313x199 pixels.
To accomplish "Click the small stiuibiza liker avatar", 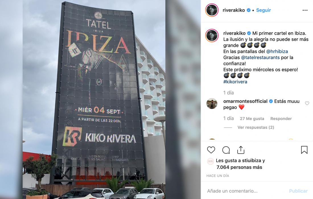I will tap(210, 161).
